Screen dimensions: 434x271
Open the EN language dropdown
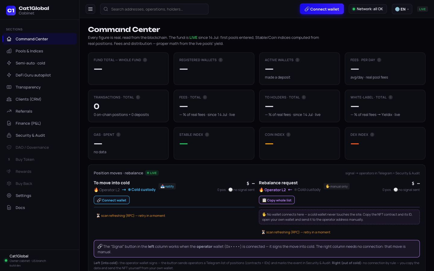coord(402,9)
